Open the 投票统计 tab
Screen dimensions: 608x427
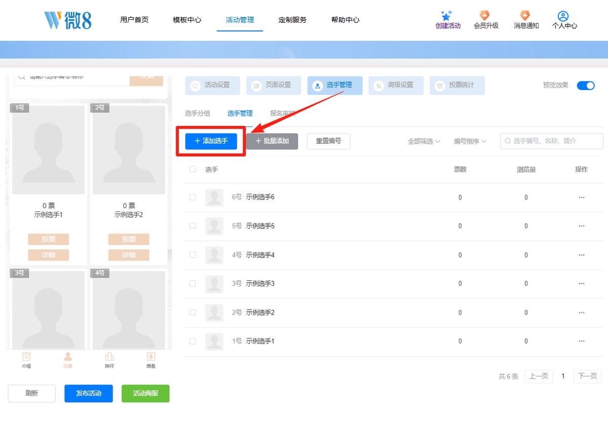457,86
